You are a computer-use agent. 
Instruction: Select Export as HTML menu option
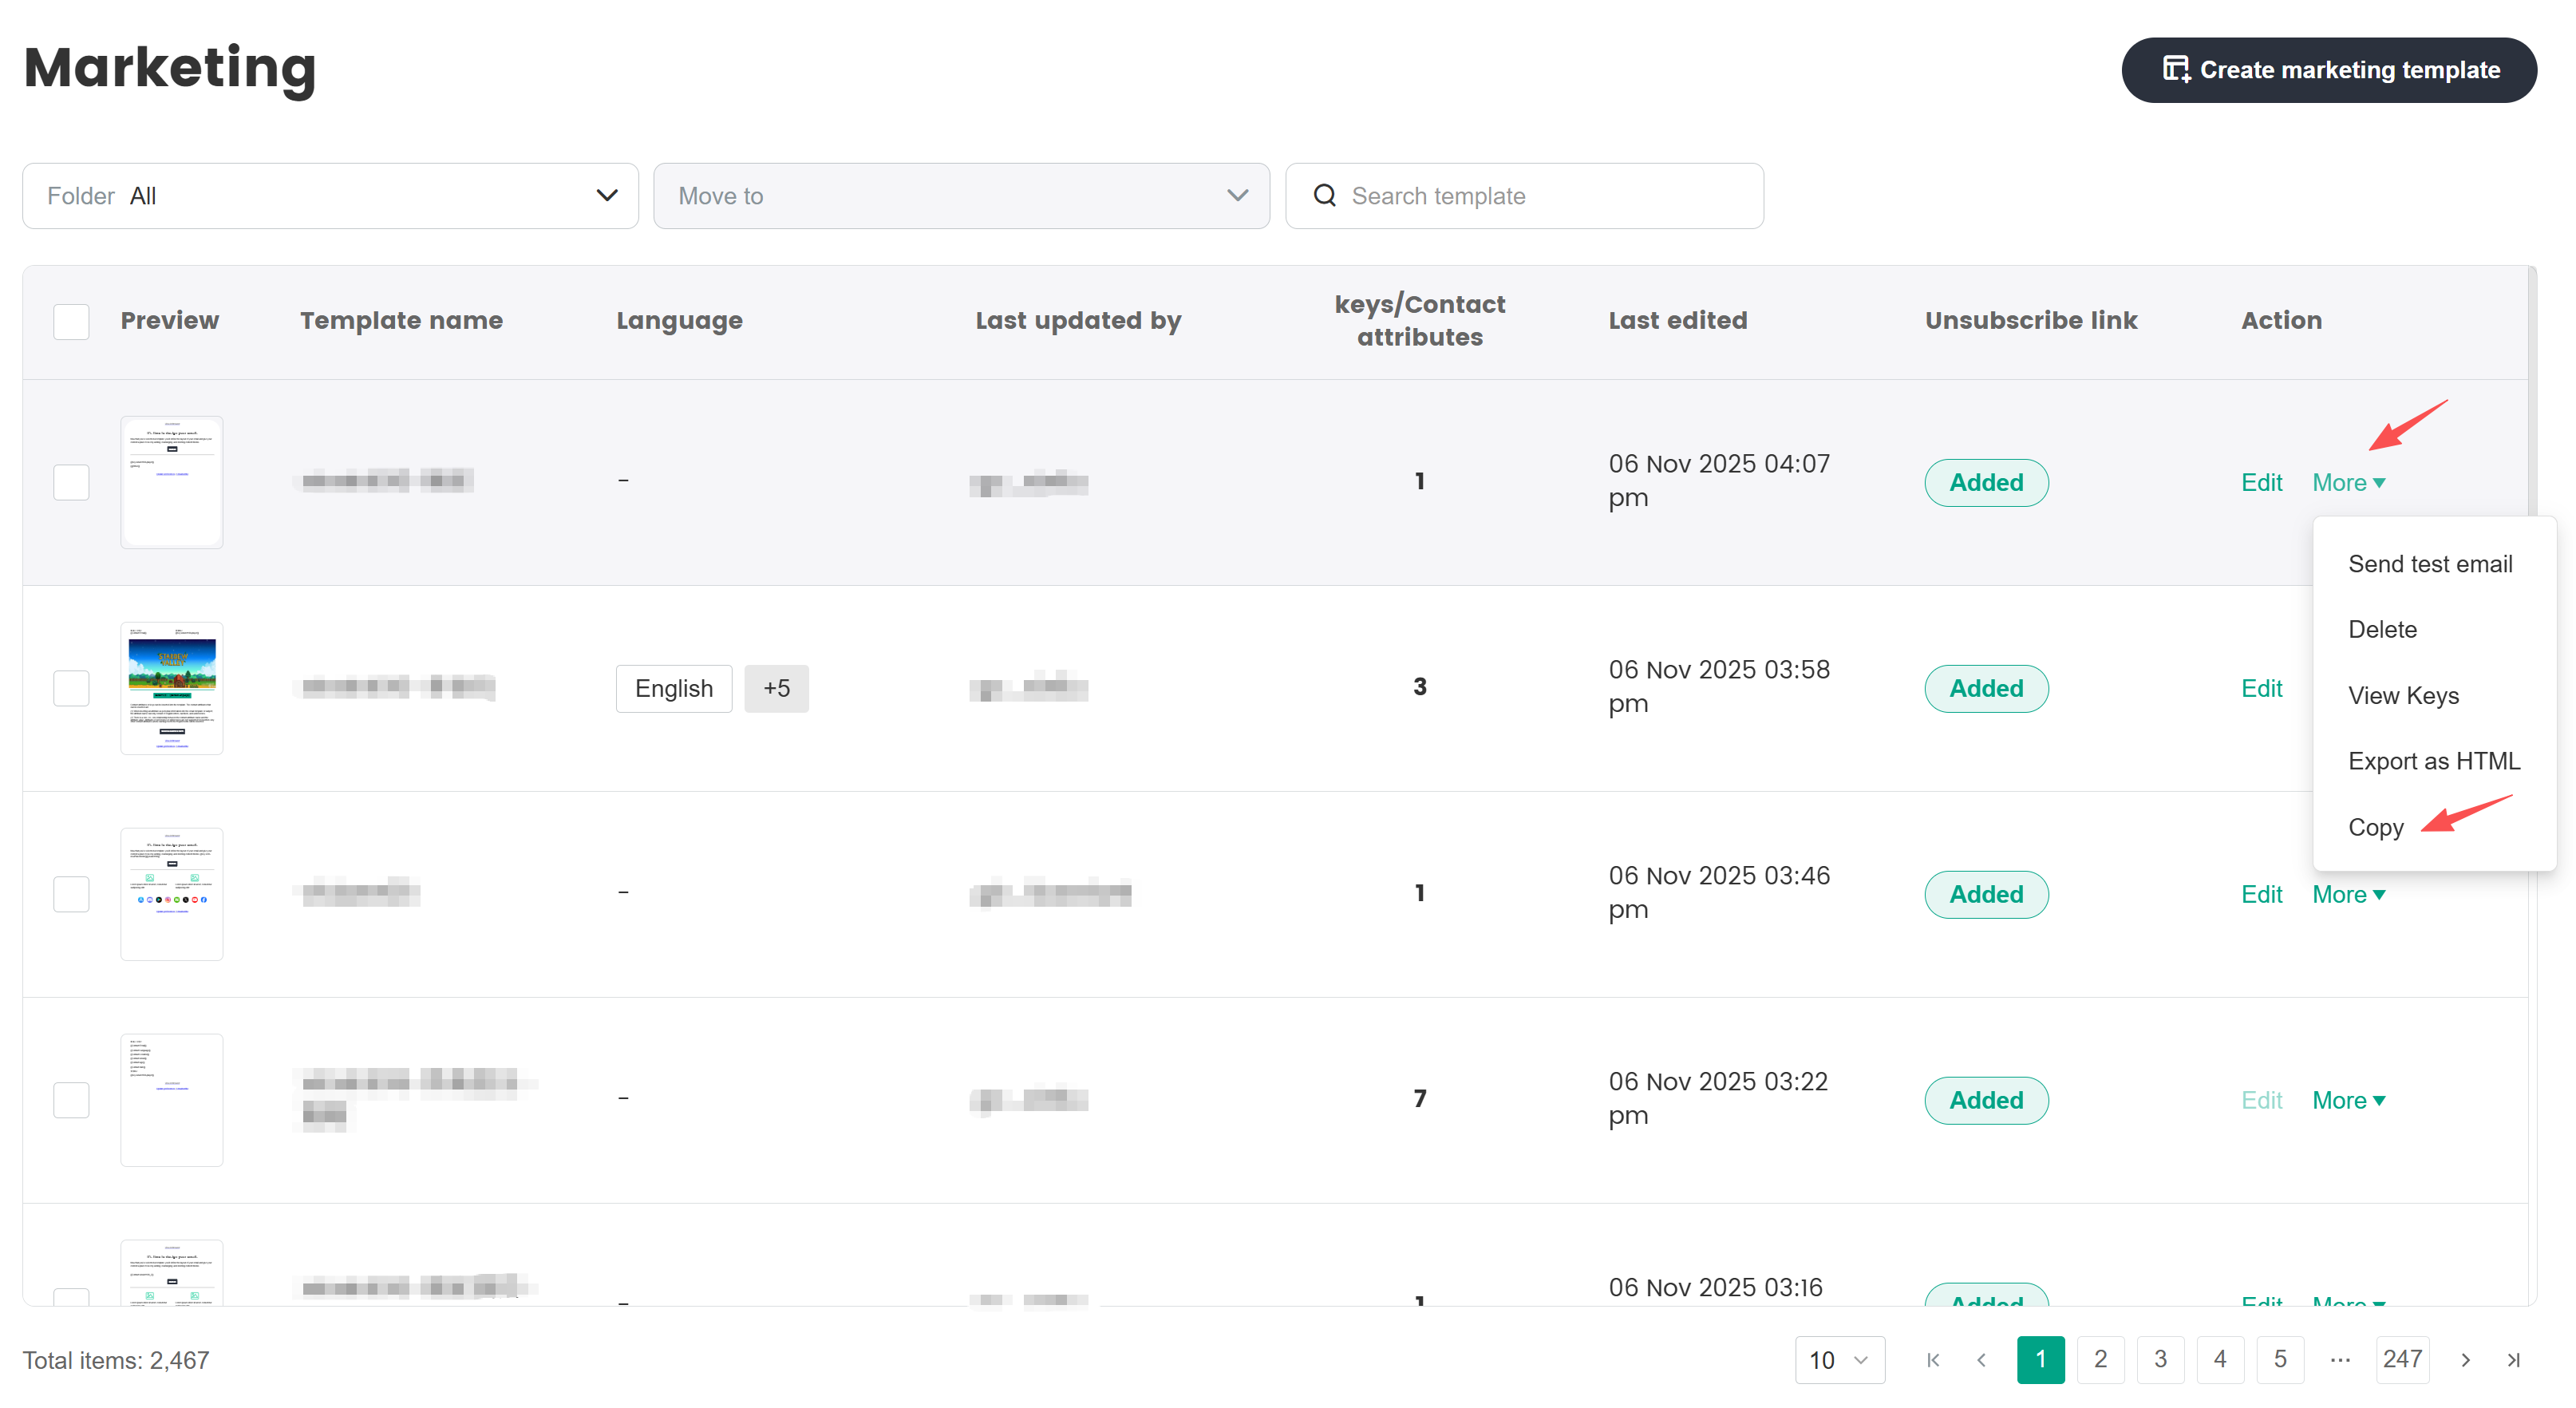coord(2433,761)
